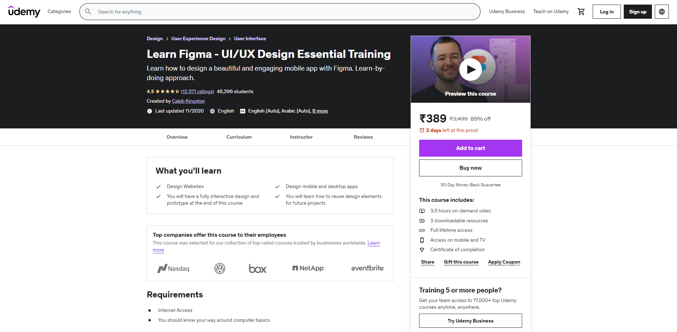The width and height of the screenshot is (677, 332).
Task: Click the on-demand video icon
Action: 422,211
